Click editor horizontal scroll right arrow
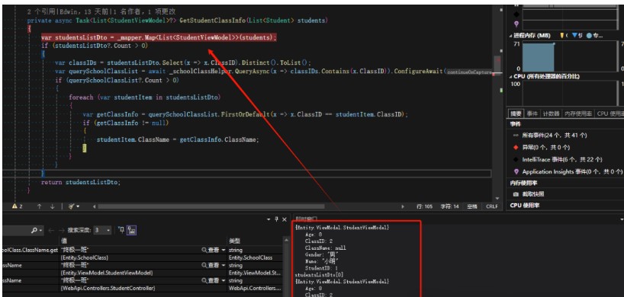The width and height of the screenshot is (624, 297). (x=403, y=206)
